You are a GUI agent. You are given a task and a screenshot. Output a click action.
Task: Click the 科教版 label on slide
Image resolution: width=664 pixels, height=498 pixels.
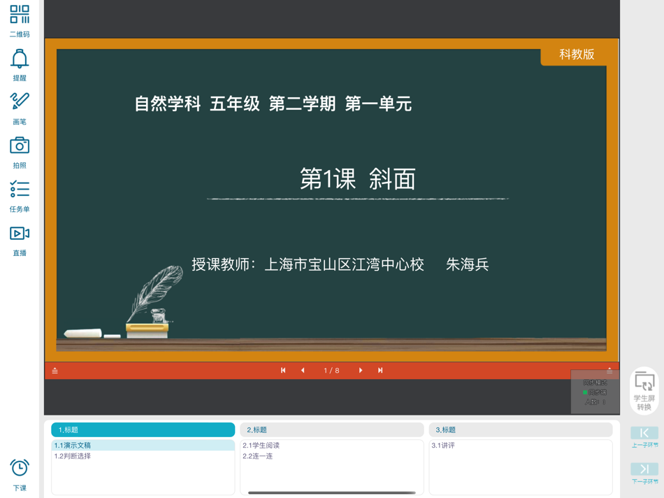click(x=577, y=55)
